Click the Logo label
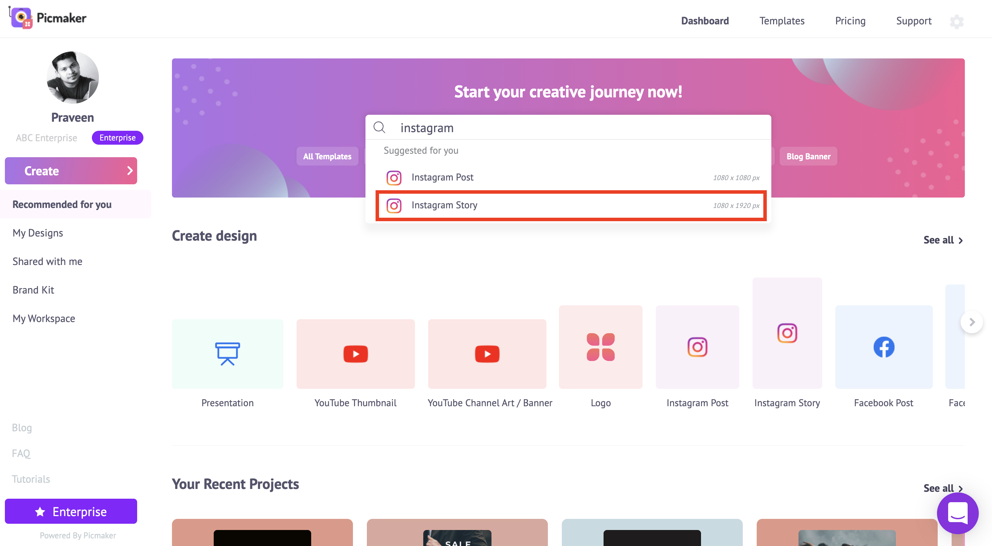This screenshot has width=992, height=546. coord(600,403)
